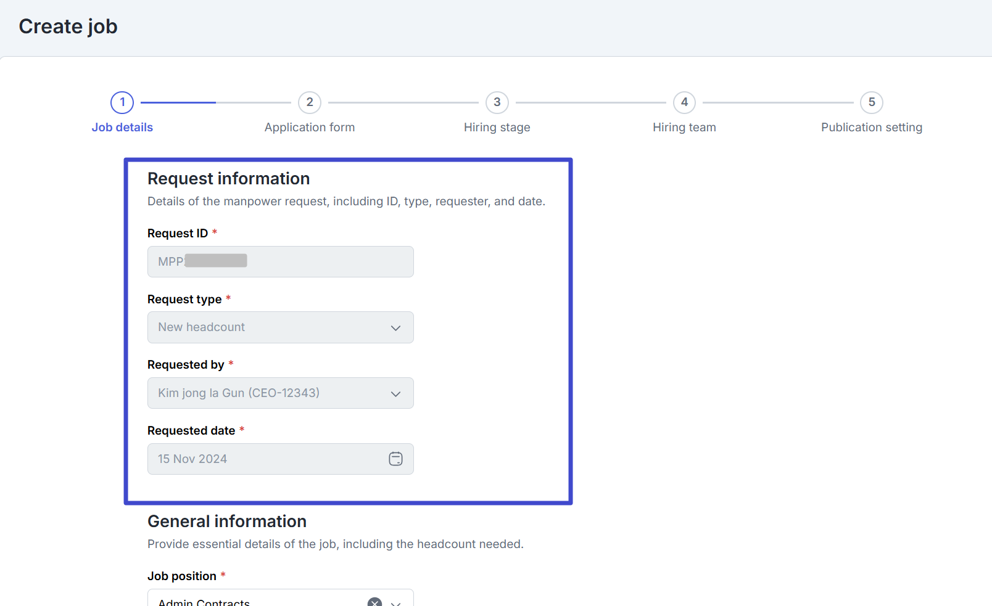Click the Request ID input field
The width and height of the screenshot is (992, 606).
click(280, 262)
